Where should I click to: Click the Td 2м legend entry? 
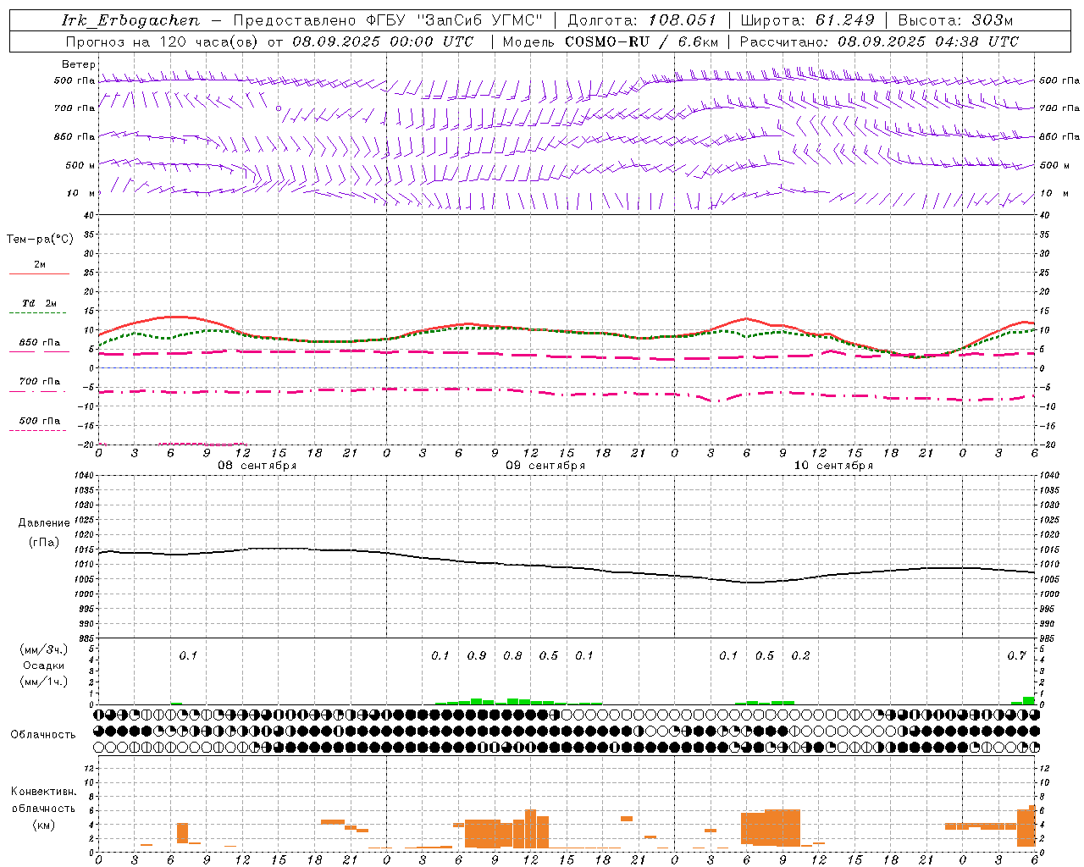click(x=39, y=303)
